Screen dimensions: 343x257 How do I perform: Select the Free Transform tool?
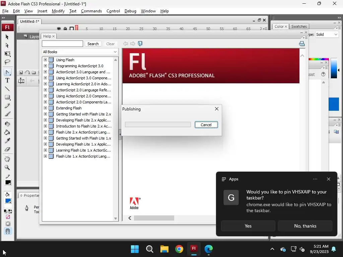(x=7, y=54)
